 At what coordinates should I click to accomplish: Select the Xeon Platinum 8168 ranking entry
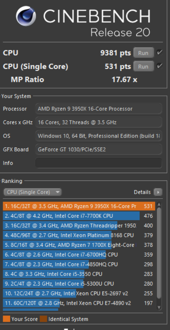point(79,235)
